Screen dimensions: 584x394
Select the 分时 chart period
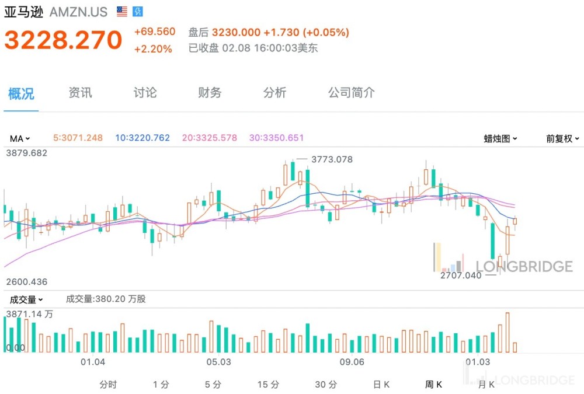pyautogui.click(x=108, y=384)
